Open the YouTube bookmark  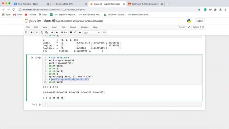30,15
